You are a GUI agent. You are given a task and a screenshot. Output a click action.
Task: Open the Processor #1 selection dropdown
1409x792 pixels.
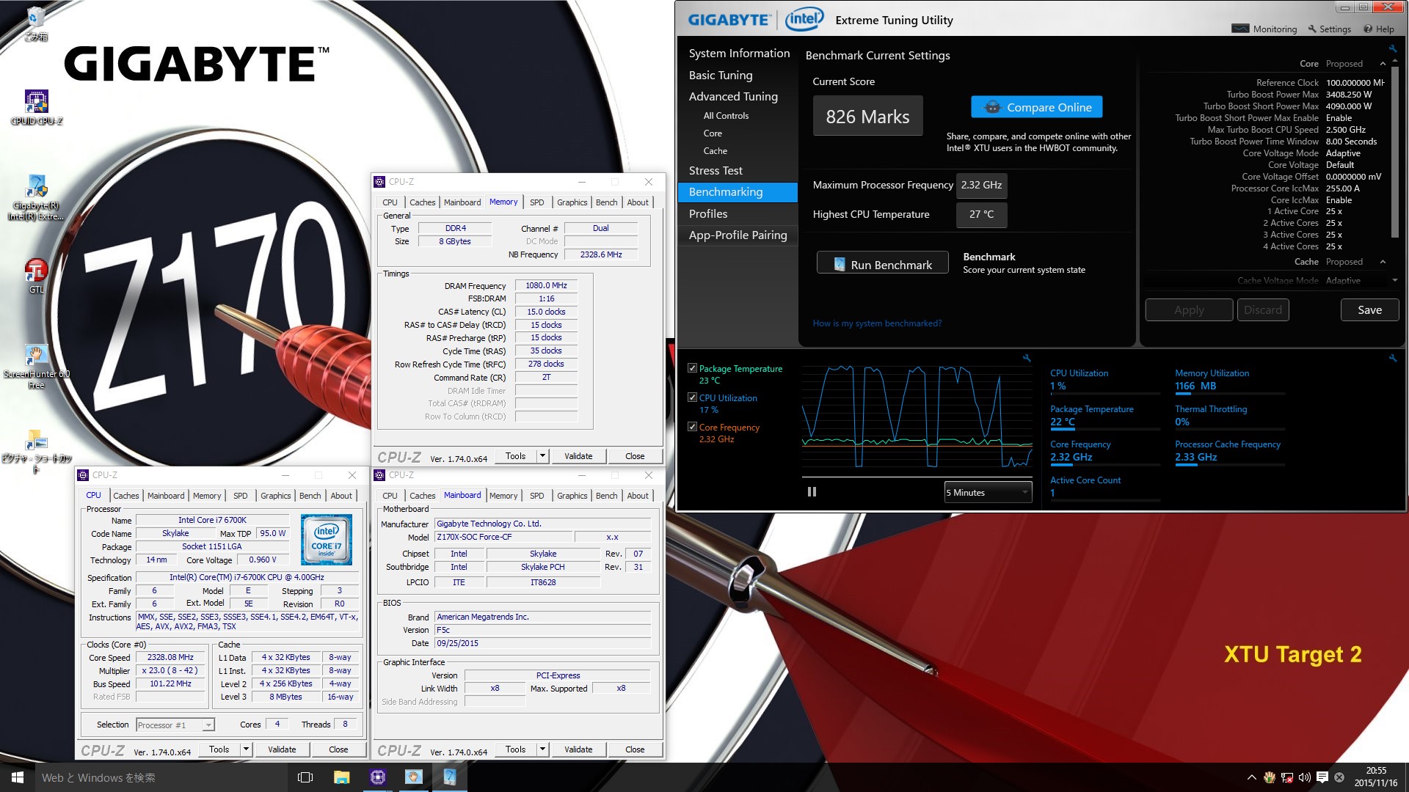[x=175, y=725]
